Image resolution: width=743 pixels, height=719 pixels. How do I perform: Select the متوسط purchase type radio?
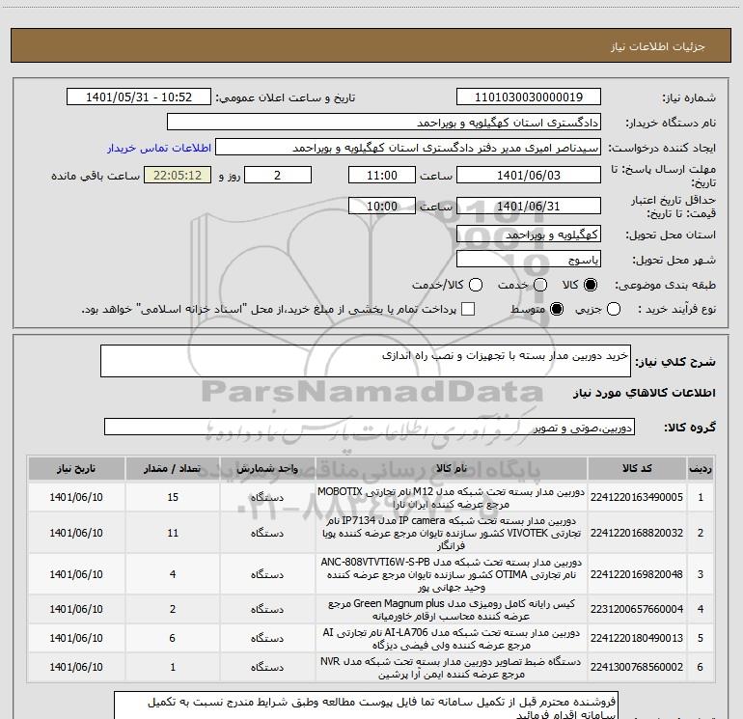[x=557, y=309]
